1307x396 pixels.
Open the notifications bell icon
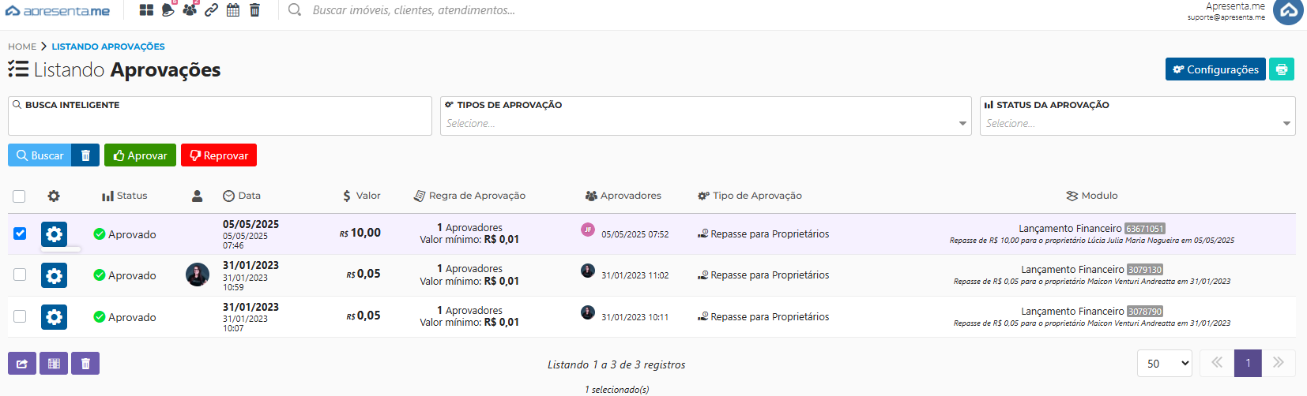(168, 10)
